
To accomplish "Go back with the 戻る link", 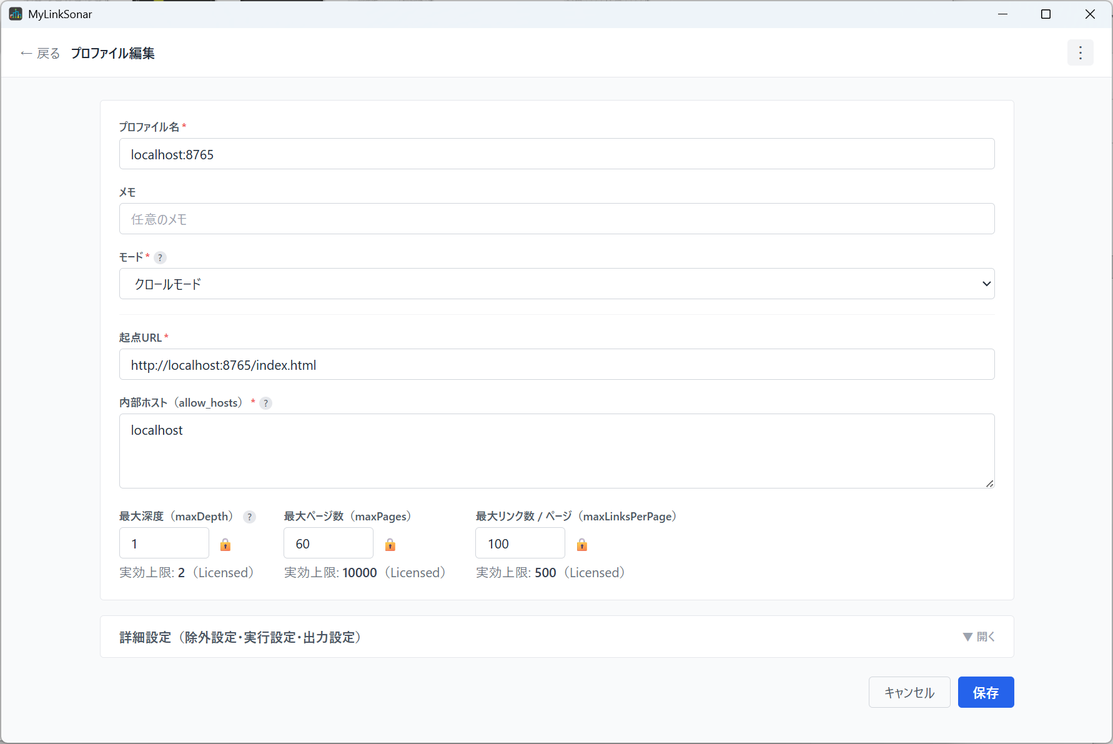I will pyautogui.click(x=40, y=53).
